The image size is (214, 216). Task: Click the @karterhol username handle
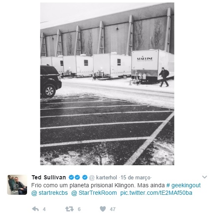pos(103,178)
